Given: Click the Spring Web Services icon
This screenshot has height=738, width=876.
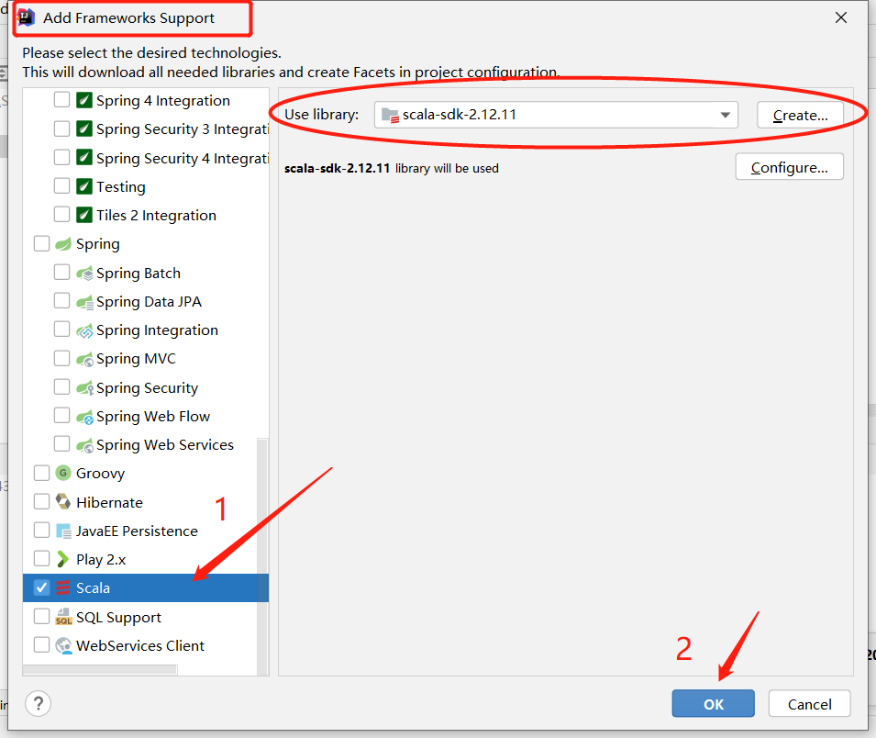Looking at the screenshot, I should [84, 445].
